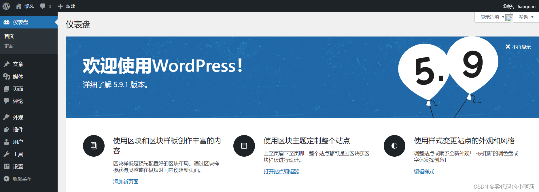539x192 pixels.
Task: Open comments bubble icon in admin bar
Action: pos(43,6)
